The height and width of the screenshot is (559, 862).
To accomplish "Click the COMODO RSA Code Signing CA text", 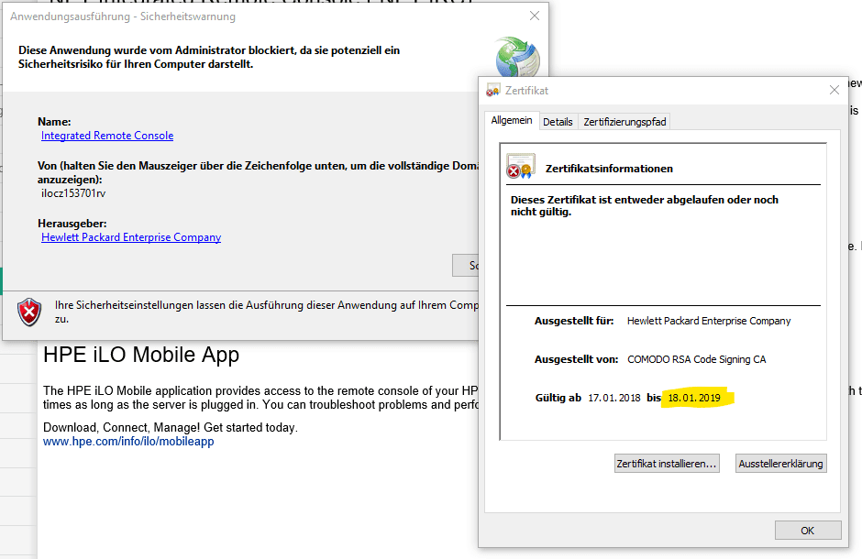I will (697, 359).
